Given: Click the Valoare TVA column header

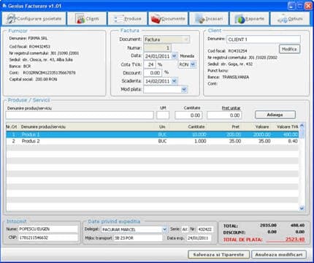Looking at the screenshot, I should (x=287, y=126).
